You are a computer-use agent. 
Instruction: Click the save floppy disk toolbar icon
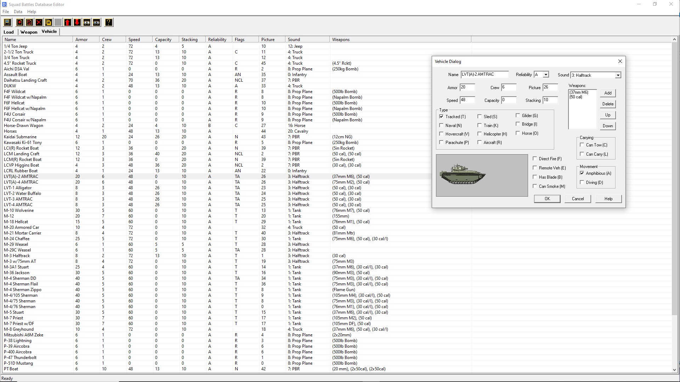click(x=7, y=23)
